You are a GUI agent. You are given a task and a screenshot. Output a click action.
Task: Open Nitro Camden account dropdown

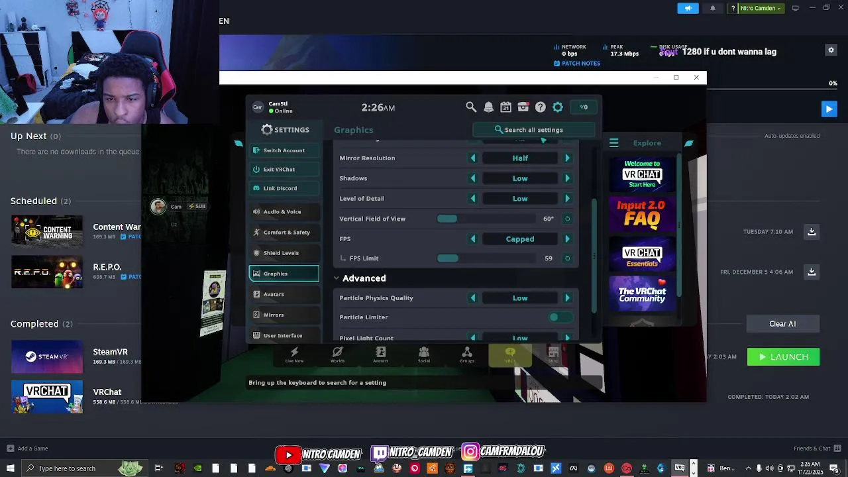(761, 8)
